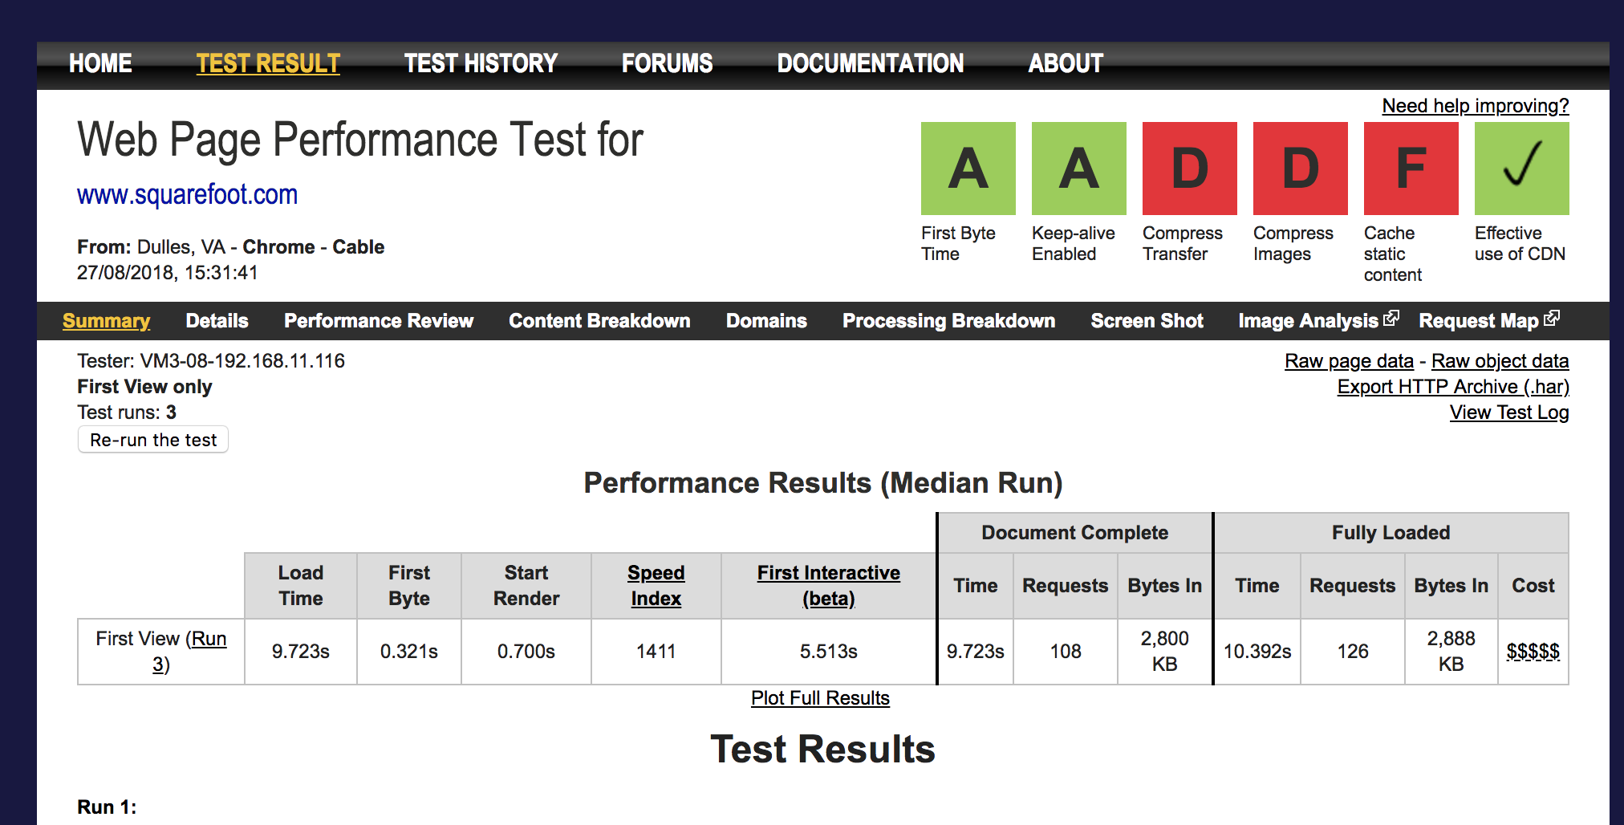Click the First Byte value 0.321s

[x=409, y=652]
